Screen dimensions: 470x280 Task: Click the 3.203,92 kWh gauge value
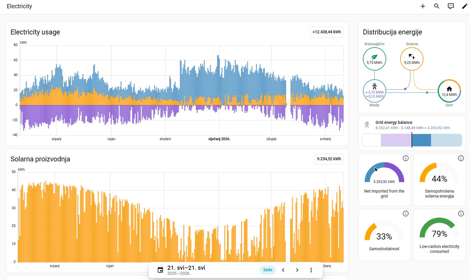pyautogui.click(x=384, y=182)
